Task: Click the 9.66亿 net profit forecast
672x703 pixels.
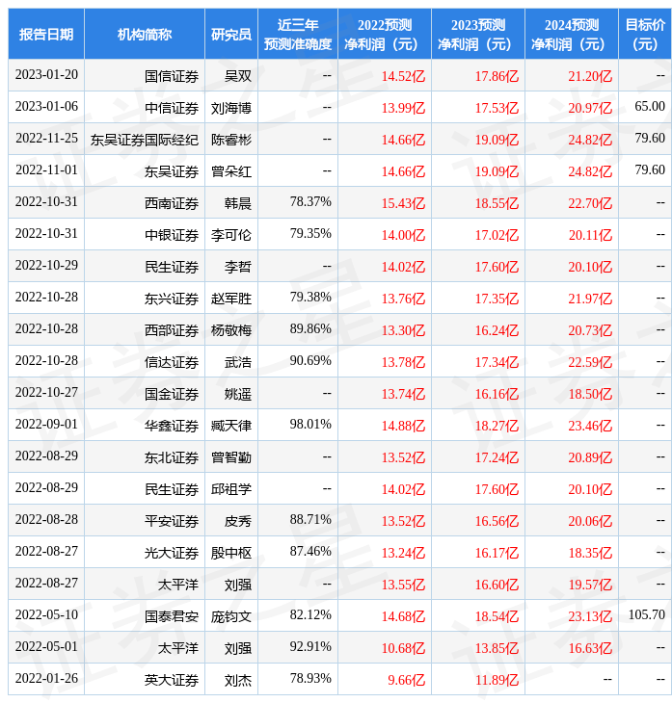Action: pyautogui.click(x=406, y=679)
